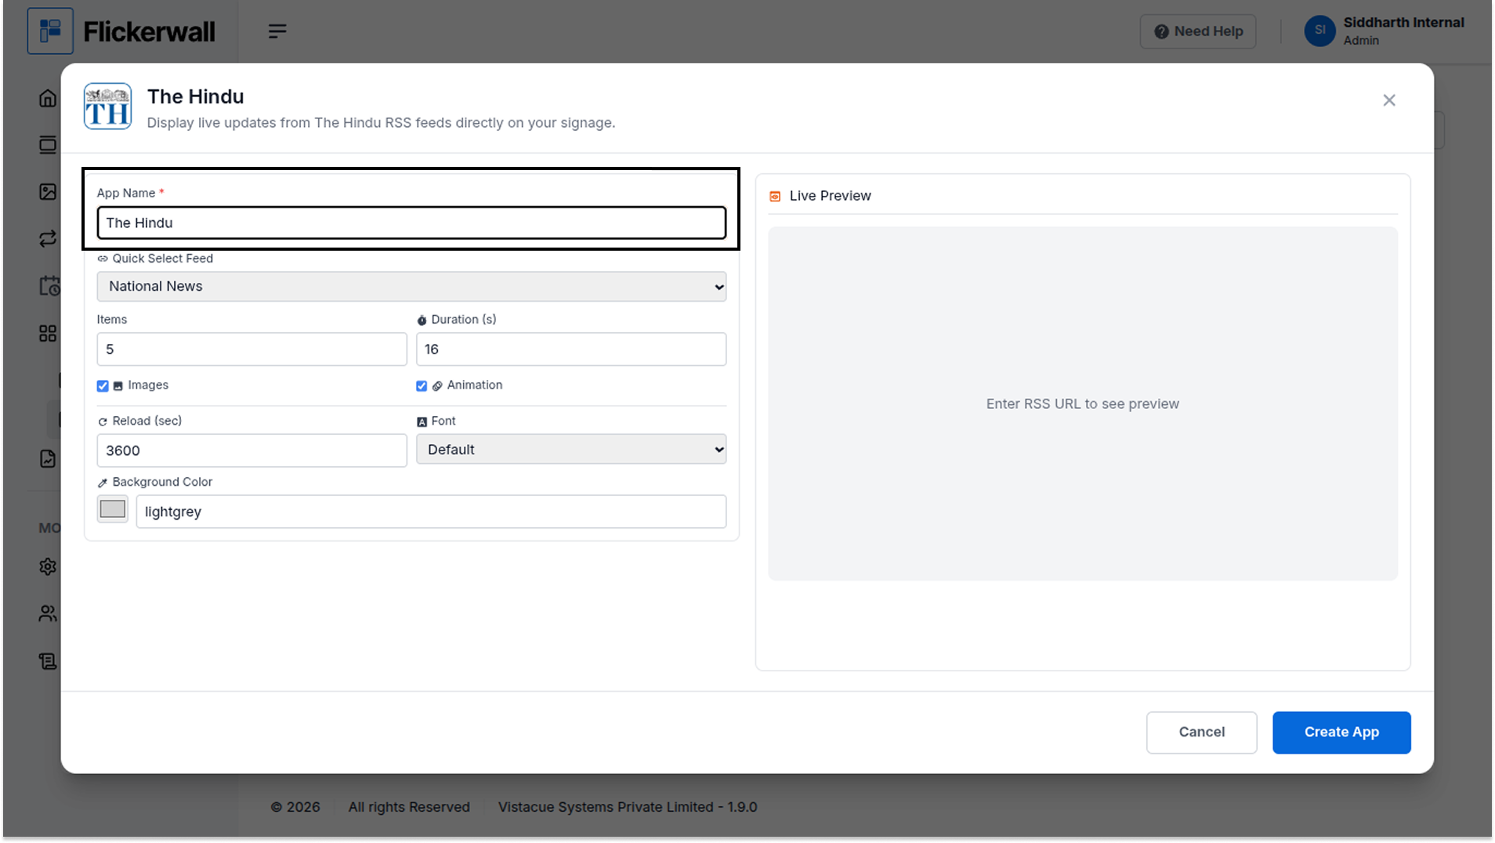The width and height of the screenshot is (1495, 843).
Task: Open the Screens sidebar icon
Action: pos(48,145)
